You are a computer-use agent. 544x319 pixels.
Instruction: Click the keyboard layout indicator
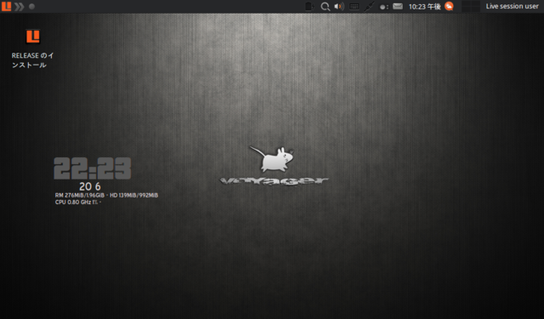[x=354, y=7]
